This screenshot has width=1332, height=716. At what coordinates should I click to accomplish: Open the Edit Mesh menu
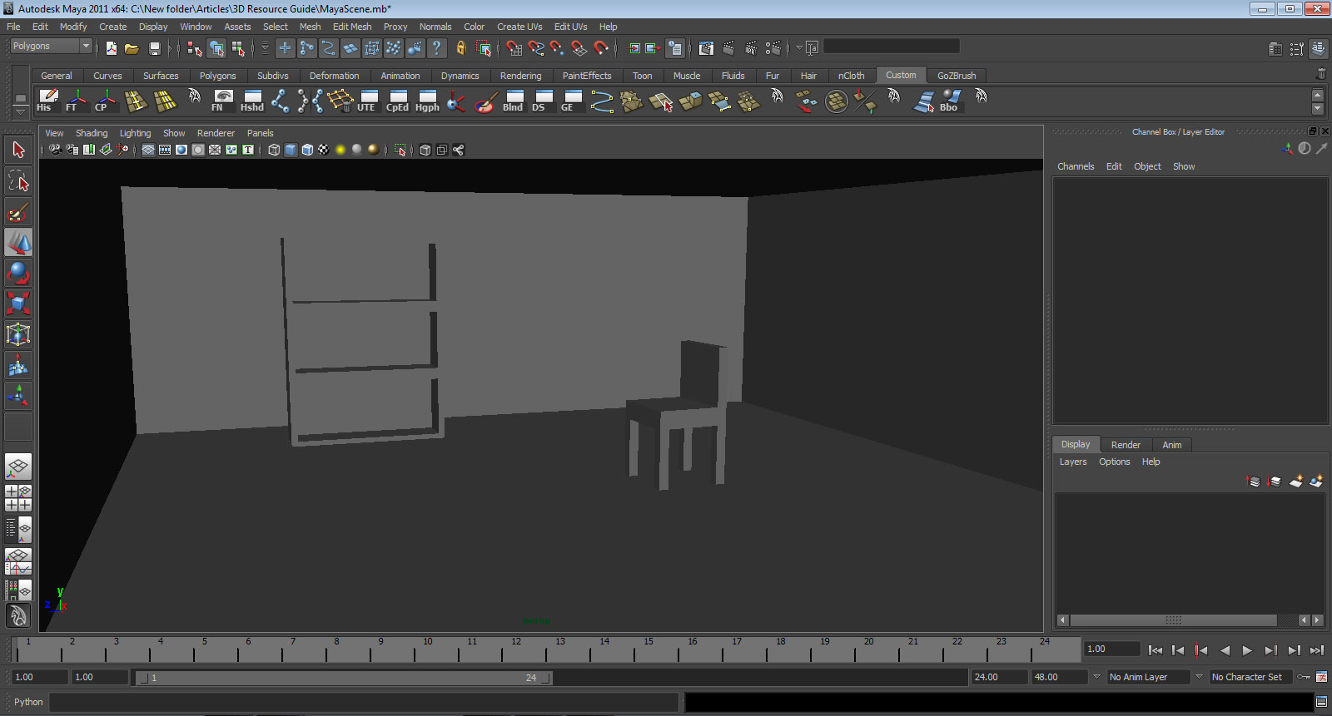coord(351,27)
